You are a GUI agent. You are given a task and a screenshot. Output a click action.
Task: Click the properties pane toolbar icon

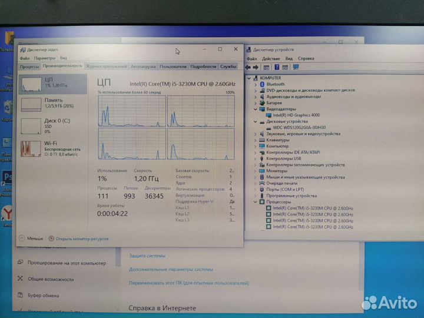[266, 67]
